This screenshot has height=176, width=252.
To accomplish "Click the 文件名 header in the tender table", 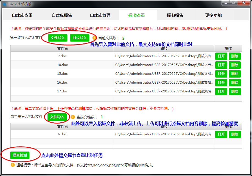I will tap(62, 127).
